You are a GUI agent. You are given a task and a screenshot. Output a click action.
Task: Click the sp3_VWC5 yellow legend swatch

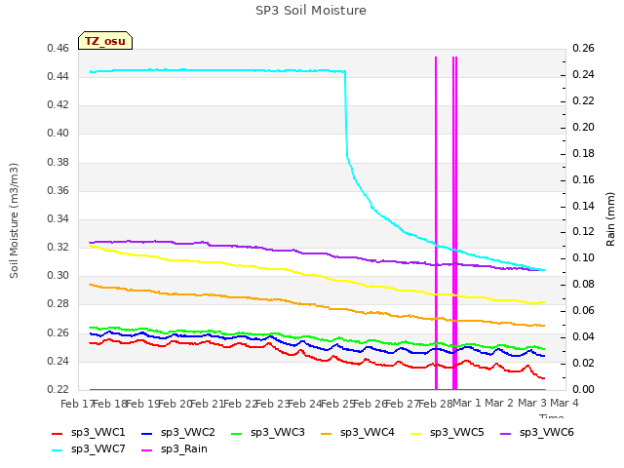click(x=416, y=433)
